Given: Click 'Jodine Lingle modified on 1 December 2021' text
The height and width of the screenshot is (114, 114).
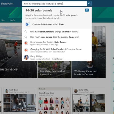Looking at the screenshot, I should pyautogui.click(x=48, y=52).
